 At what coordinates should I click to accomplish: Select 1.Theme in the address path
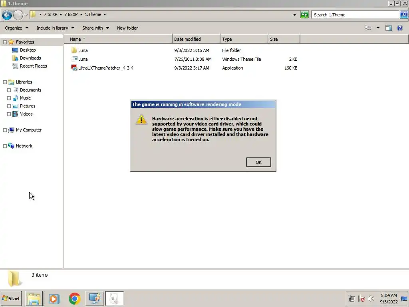(x=93, y=14)
